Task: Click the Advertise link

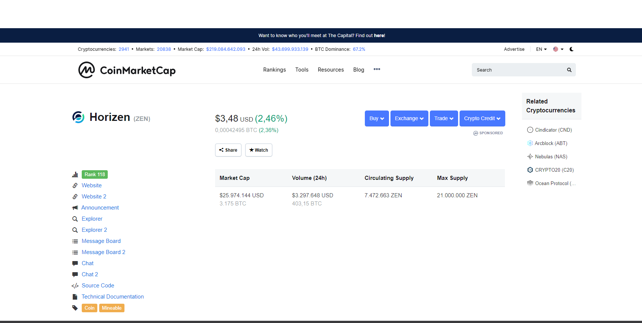Action: tap(514, 49)
